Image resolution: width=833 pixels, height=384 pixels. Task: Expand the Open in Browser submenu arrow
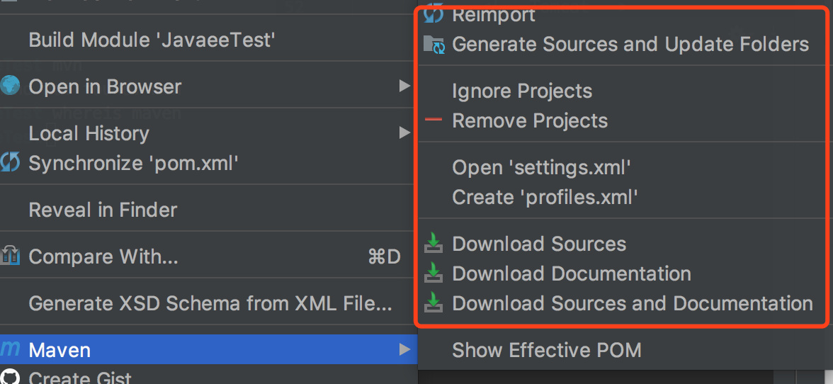[404, 86]
